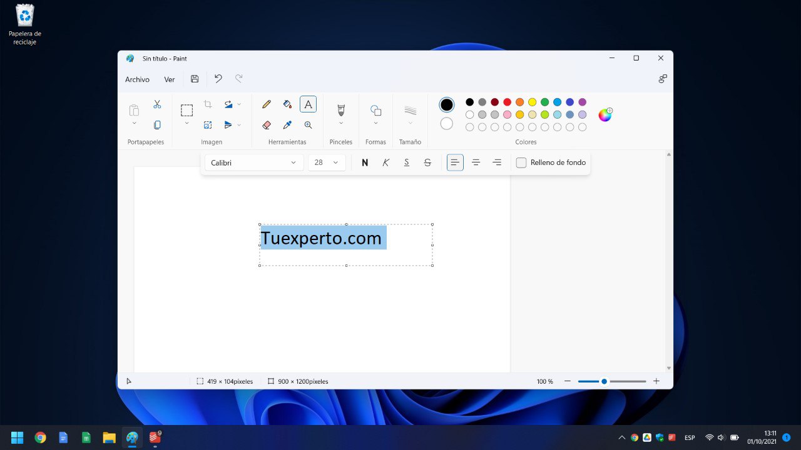This screenshot has width=801, height=450.
Task: Open the Rotate image tool
Action: pyautogui.click(x=228, y=104)
